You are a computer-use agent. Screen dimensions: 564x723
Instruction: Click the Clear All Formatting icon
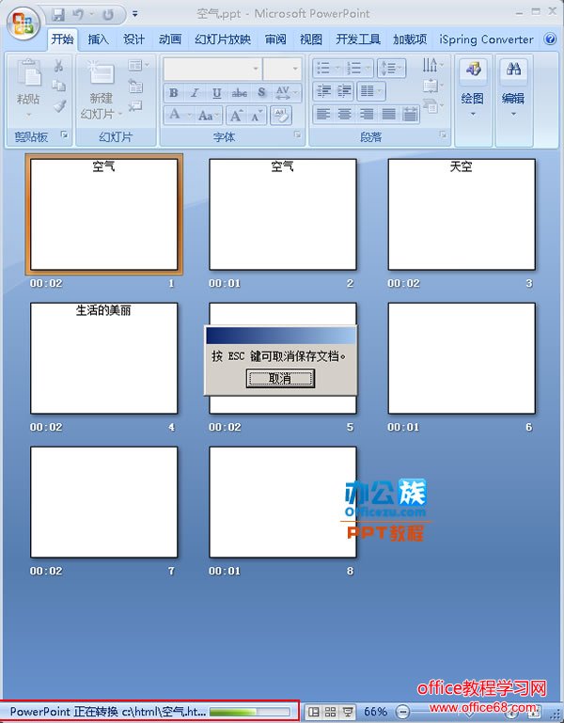point(281,115)
